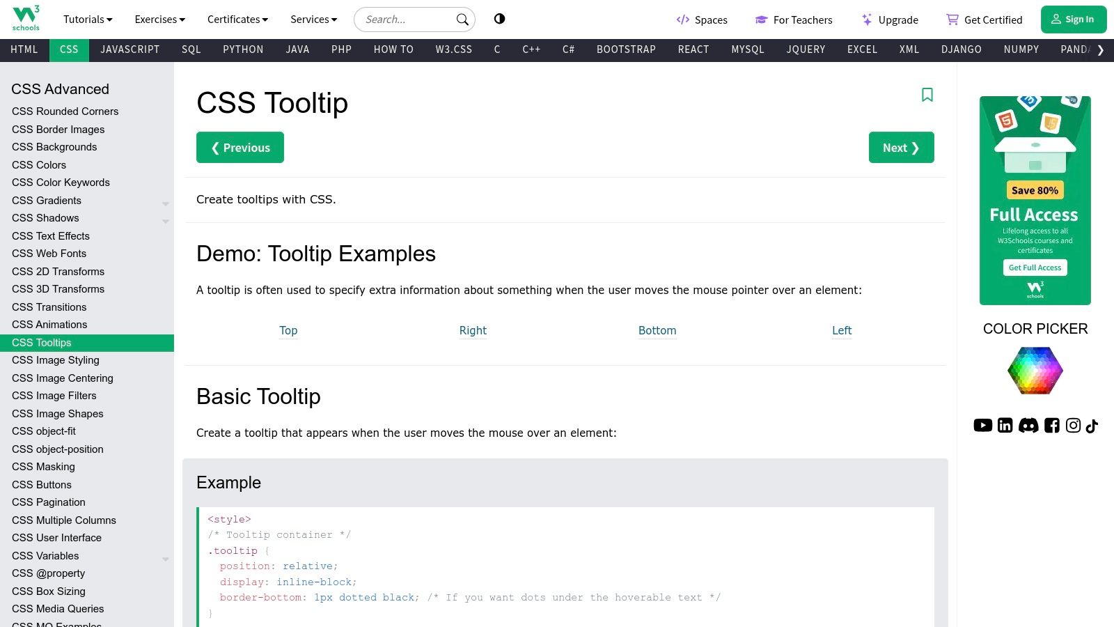Click the Bottom tooltip demo
Viewport: 1114px width, 627px height.
[x=657, y=331]
